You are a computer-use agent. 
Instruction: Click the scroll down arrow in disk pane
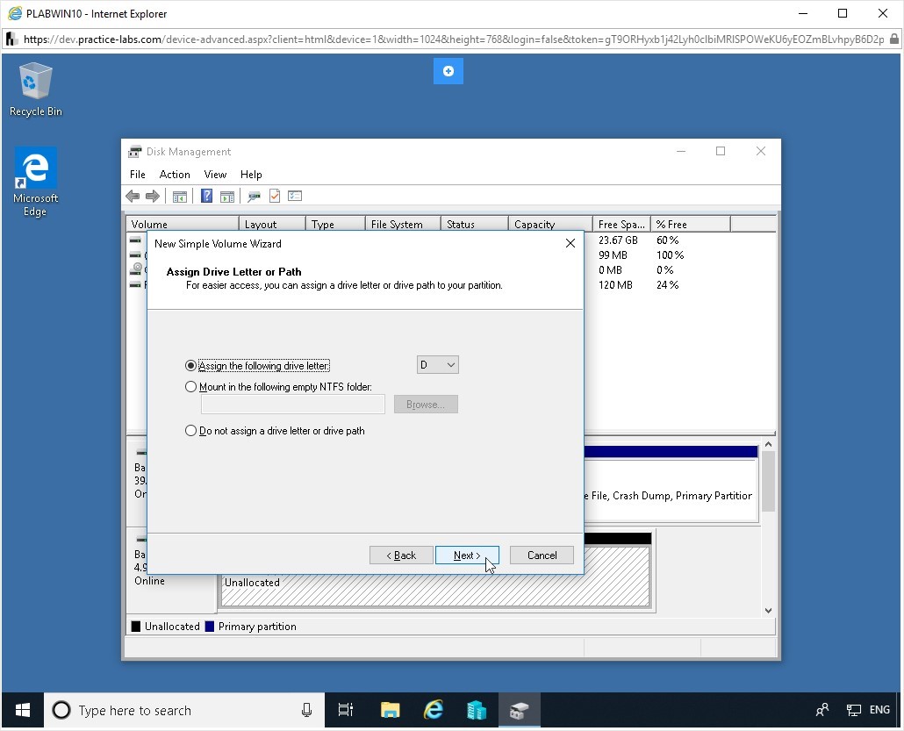pyautogui.click(x=768, y=611)
